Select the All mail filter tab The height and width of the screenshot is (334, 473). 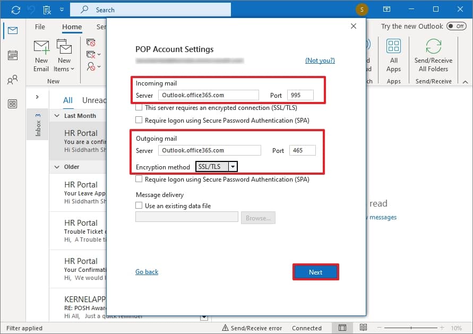click(x=68, y=100)
